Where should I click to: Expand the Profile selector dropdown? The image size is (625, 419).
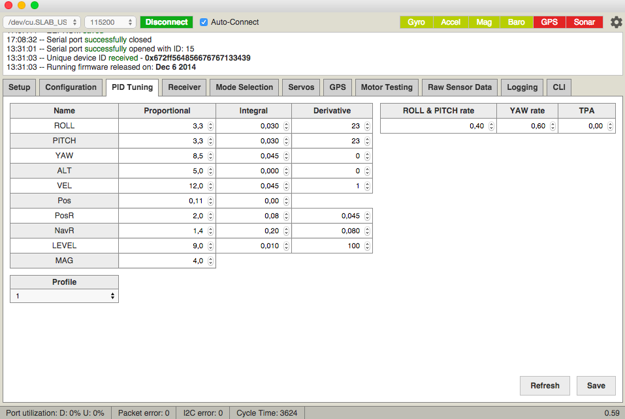click(64, 296)
